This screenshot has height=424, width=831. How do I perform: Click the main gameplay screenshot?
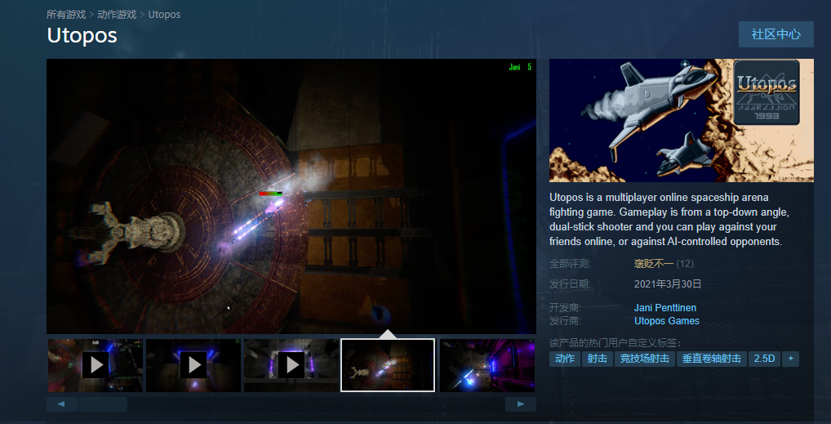[x=291, y=196]
